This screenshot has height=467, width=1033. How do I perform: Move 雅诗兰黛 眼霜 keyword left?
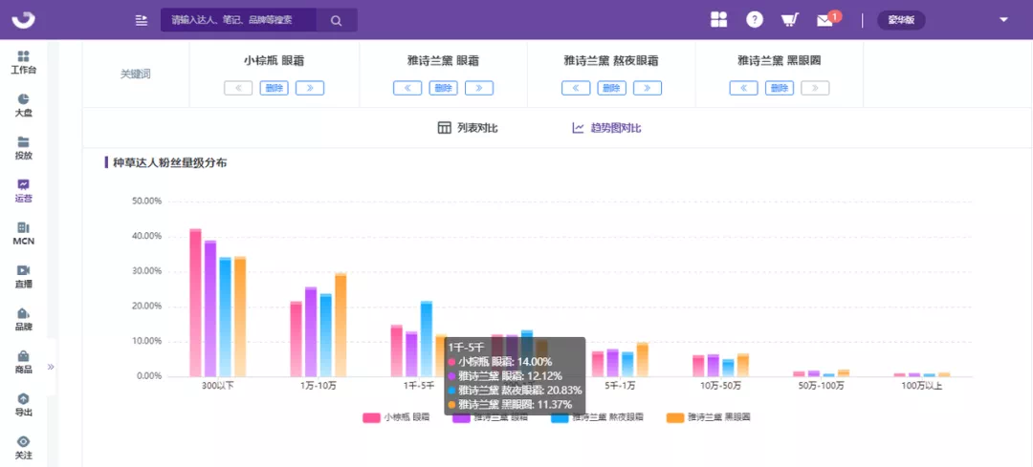pos(407,88)
